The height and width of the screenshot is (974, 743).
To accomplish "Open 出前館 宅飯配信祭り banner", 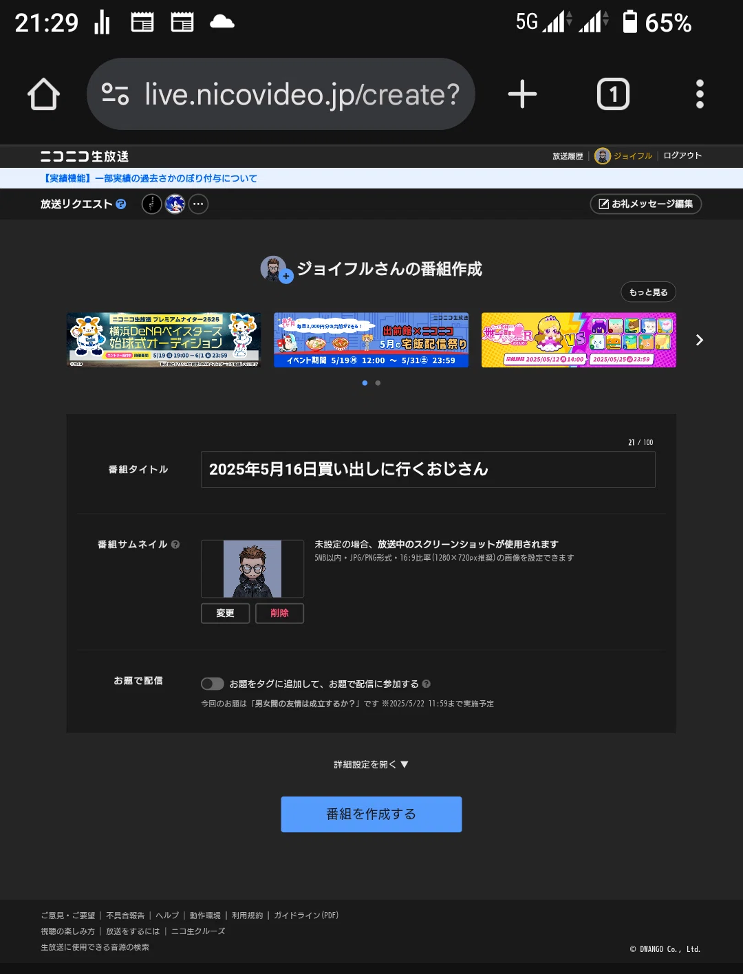I will pos(371,340).
